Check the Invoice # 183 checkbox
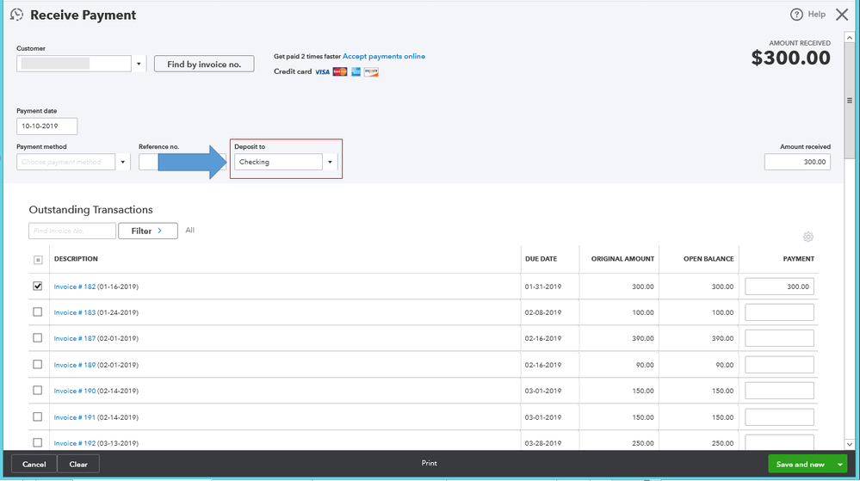 (37, 312)
